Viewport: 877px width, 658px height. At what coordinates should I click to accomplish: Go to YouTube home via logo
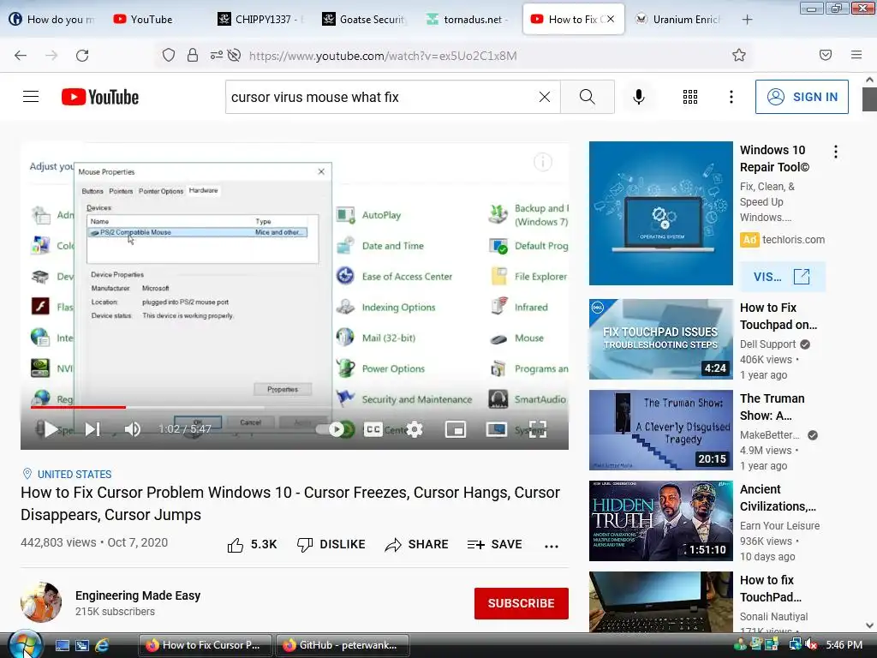100,97
